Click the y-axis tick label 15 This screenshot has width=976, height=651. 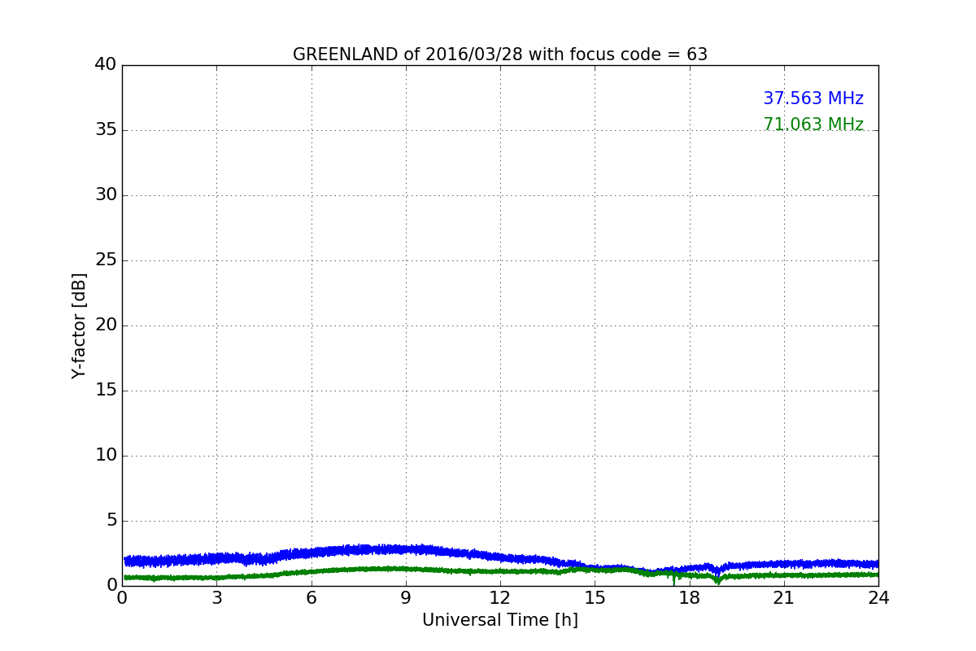[106, 390]
